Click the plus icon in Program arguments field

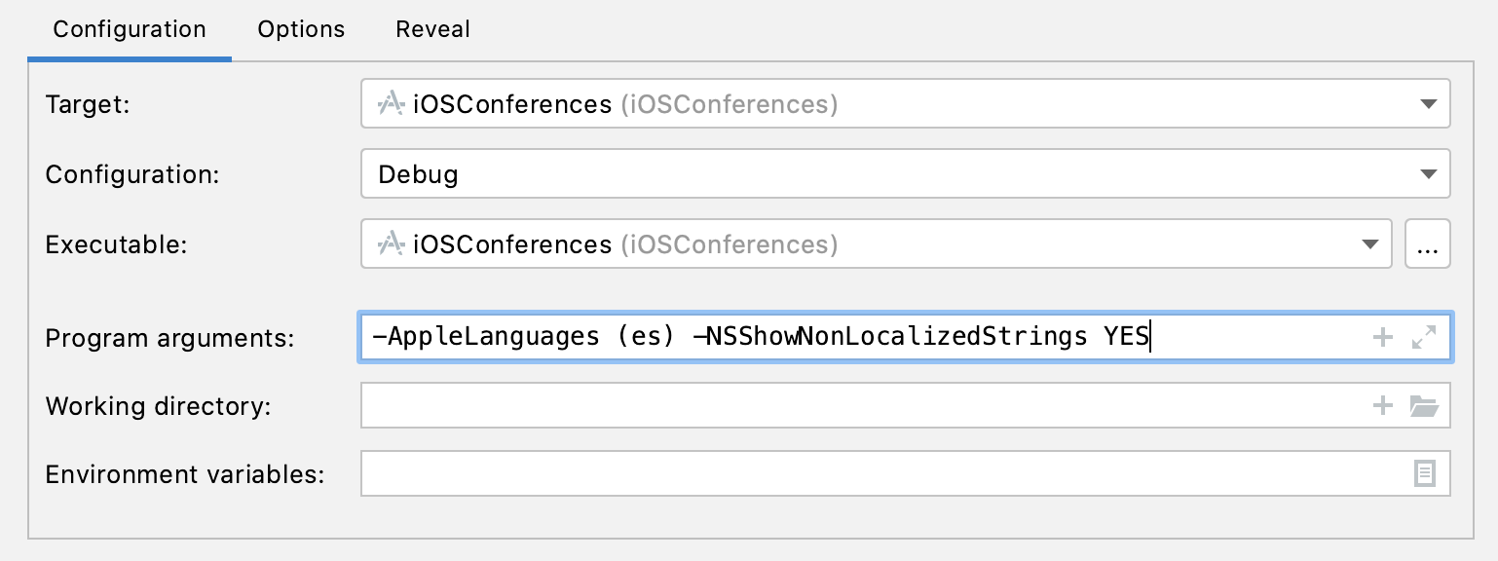pos(1382,337)
